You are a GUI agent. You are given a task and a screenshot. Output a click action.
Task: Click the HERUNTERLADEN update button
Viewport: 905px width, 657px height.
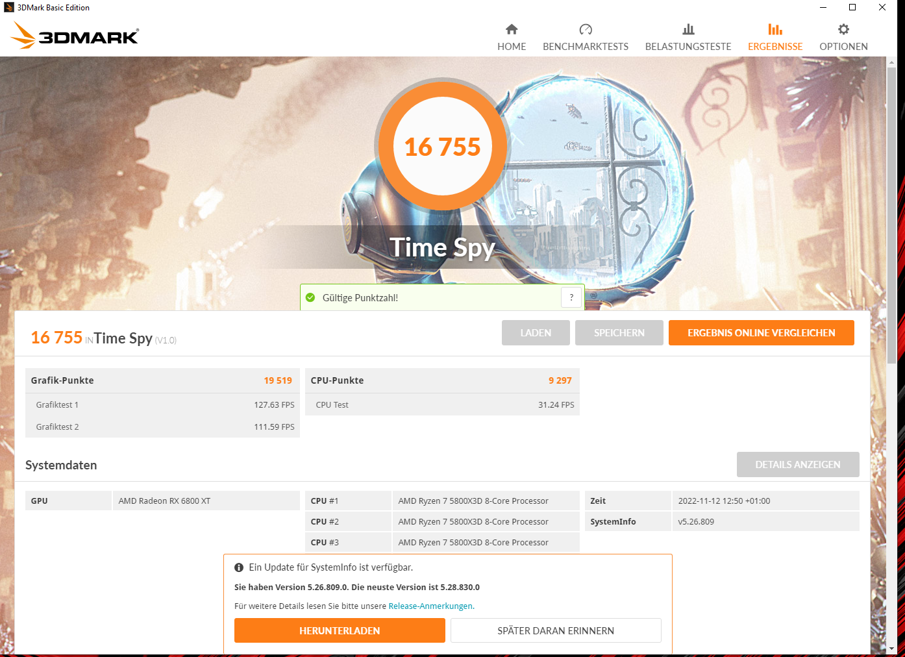[340, 630]
